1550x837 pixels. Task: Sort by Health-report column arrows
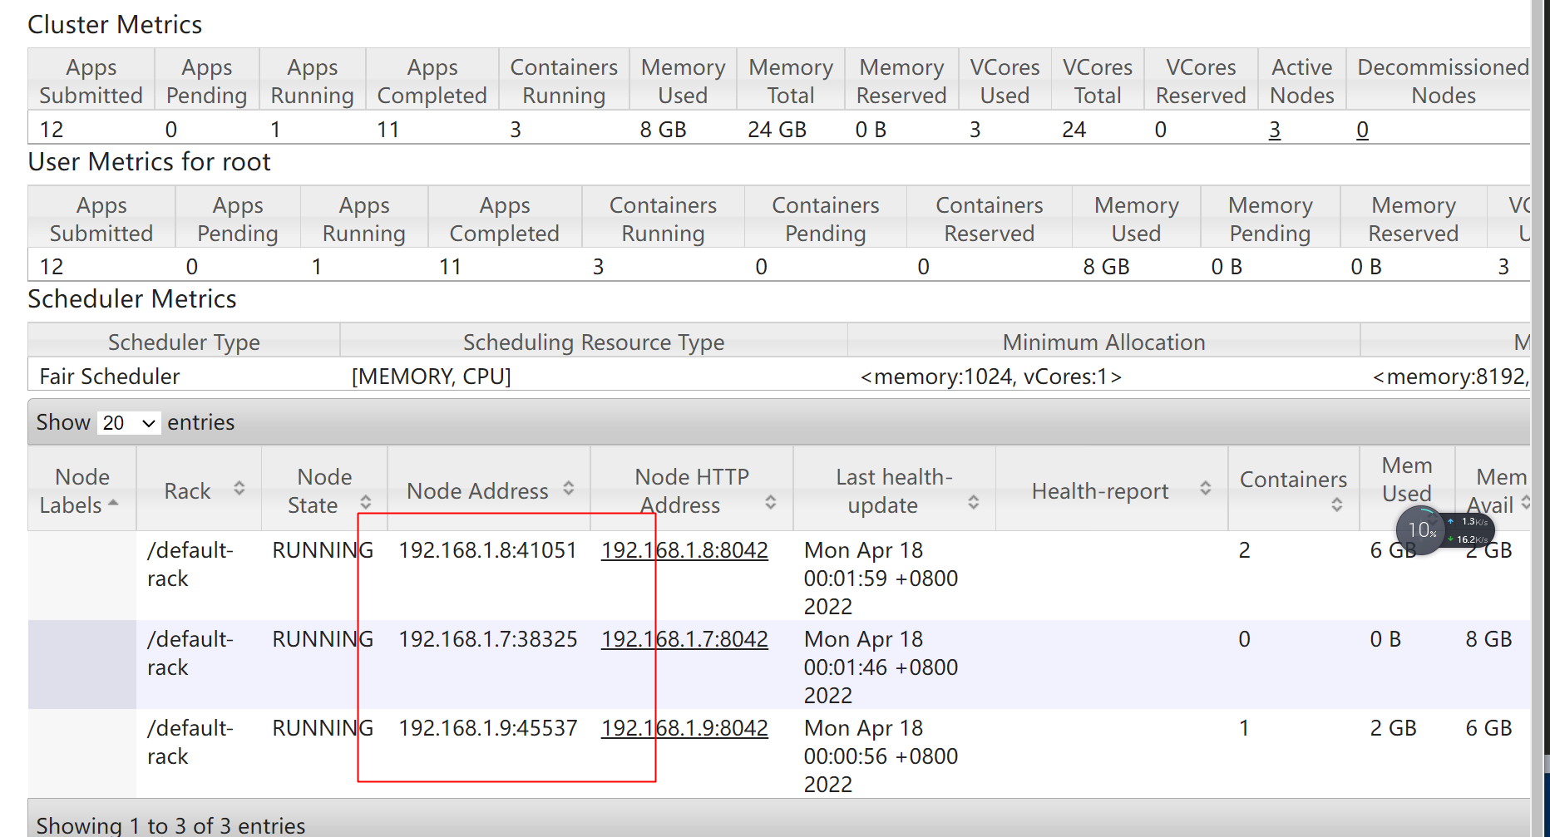(1205, 489)
